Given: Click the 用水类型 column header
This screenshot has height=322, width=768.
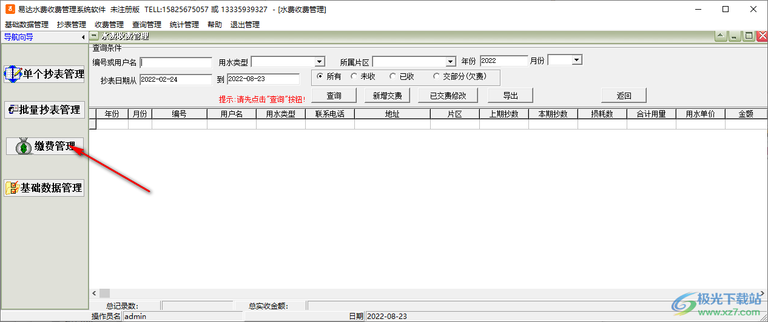Looking at the screenshot, I should click(x=281, y=114).
